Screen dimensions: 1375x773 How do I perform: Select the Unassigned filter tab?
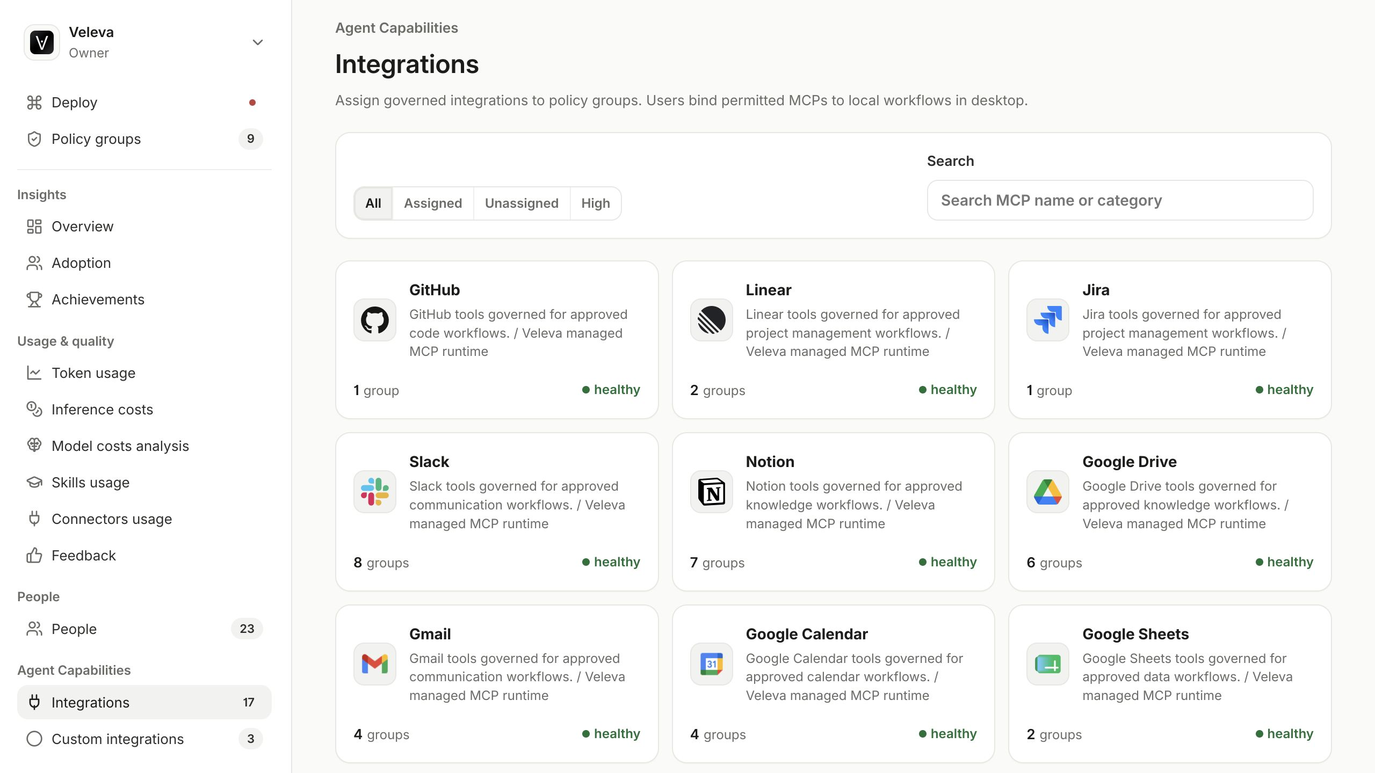pyautogui.click(x=522, y=203)
